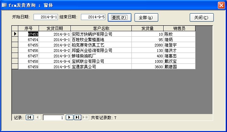Click the 67458 serial number cell
This screenshot has height=132, width=227.
point(28,61)
